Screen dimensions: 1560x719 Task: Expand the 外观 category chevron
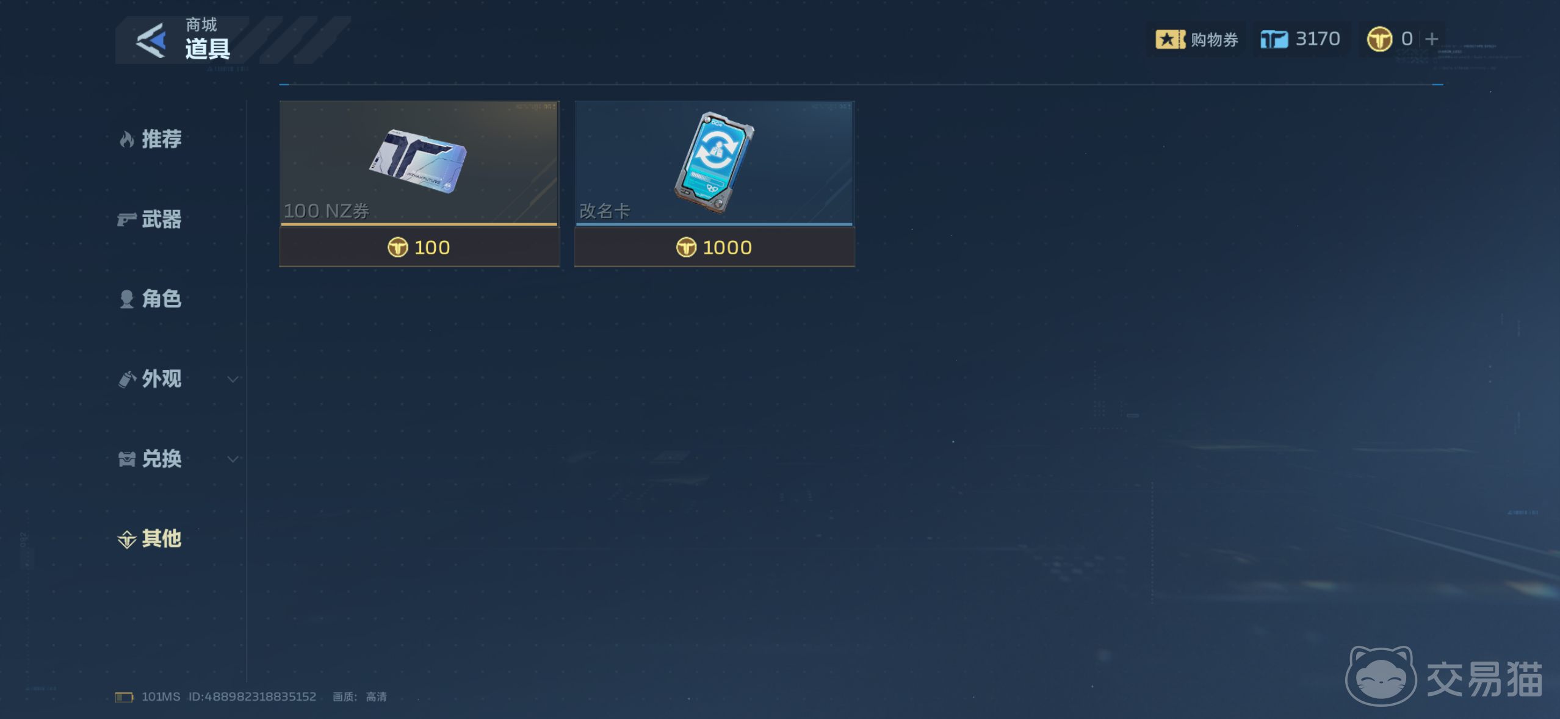[233, 379]
